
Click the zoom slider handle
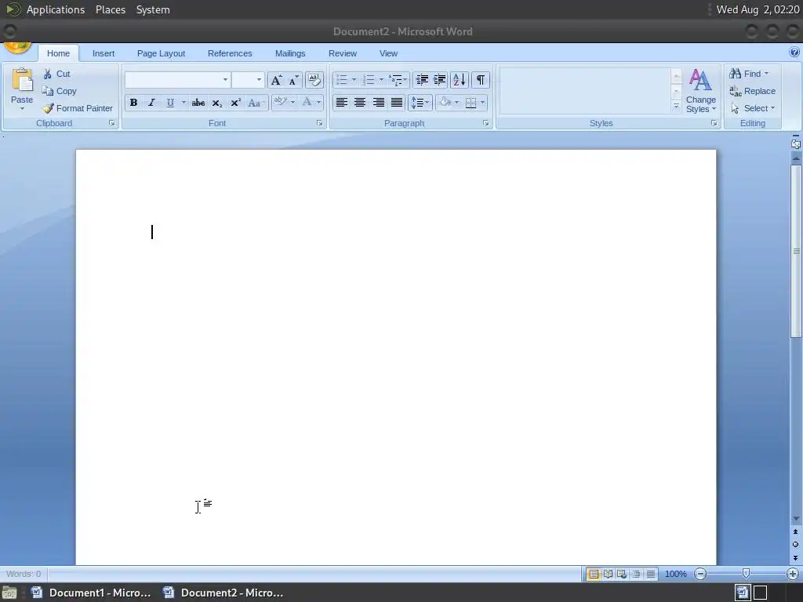[x=747, y=573]
